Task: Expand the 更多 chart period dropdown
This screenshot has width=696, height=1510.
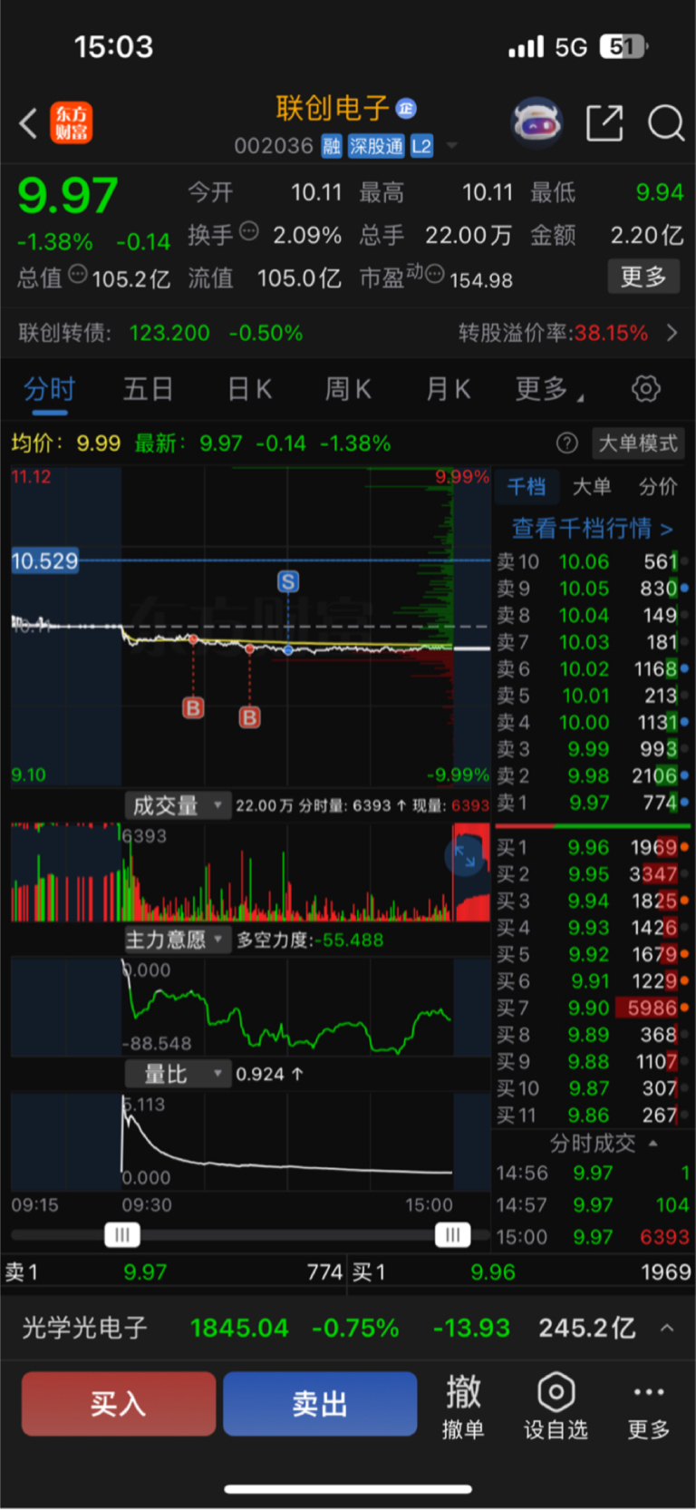Action: [550, 390]
